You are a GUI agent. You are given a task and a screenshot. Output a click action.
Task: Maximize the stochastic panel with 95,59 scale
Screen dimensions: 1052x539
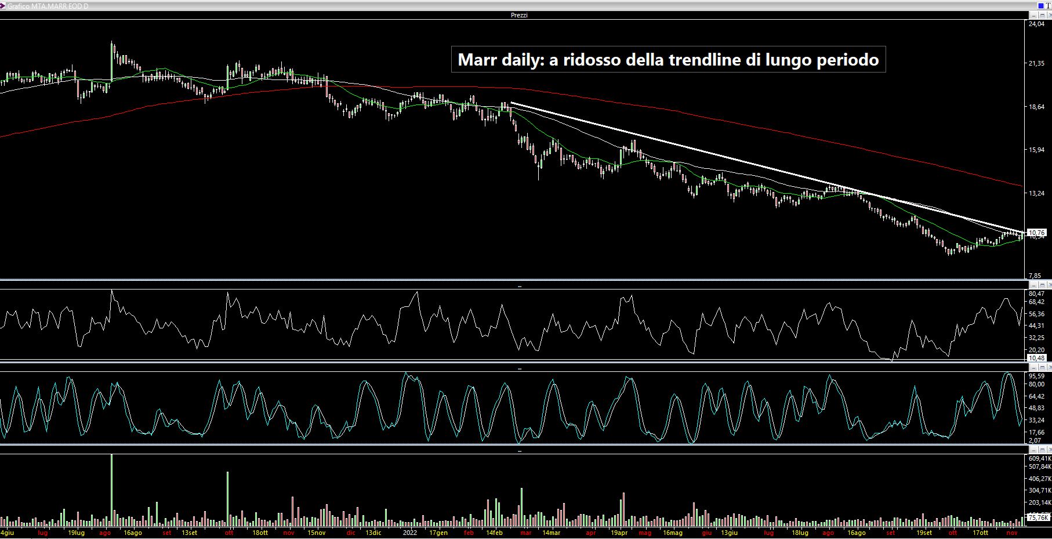(x=1042, y=368)
